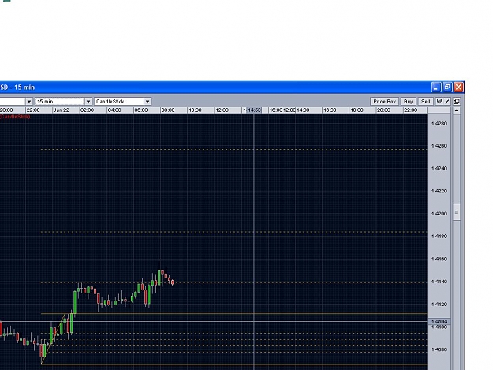Click the detach window icon in toolbar
Image resolution: width=493 pixels, height=370 pixels.
[457, 102]
